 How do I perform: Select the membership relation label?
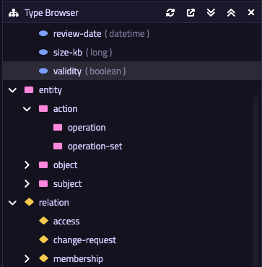coord(78,259)
